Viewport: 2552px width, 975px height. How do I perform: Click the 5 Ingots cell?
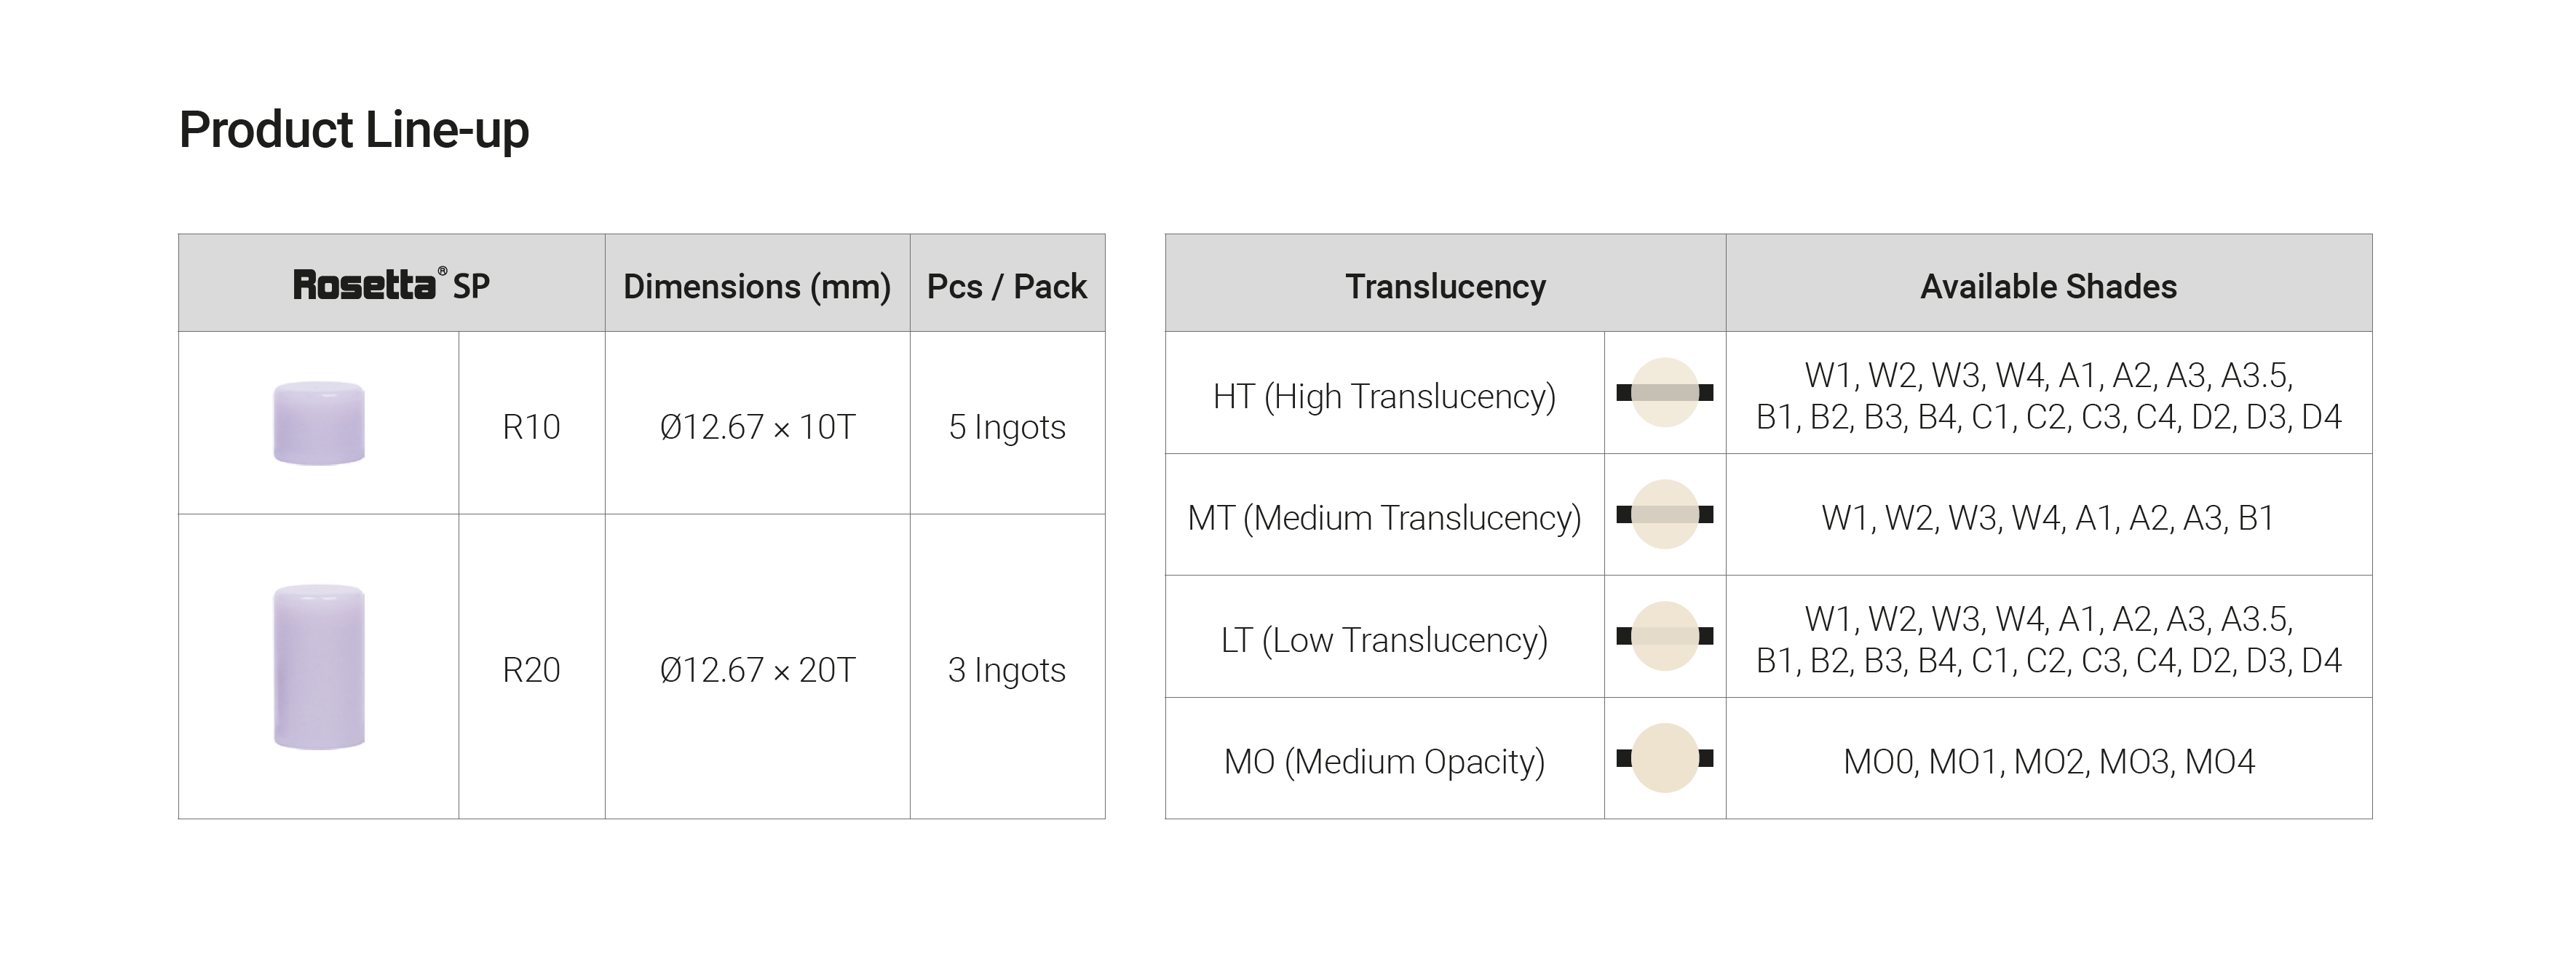pyautogui.click(x=1007, y=426)
